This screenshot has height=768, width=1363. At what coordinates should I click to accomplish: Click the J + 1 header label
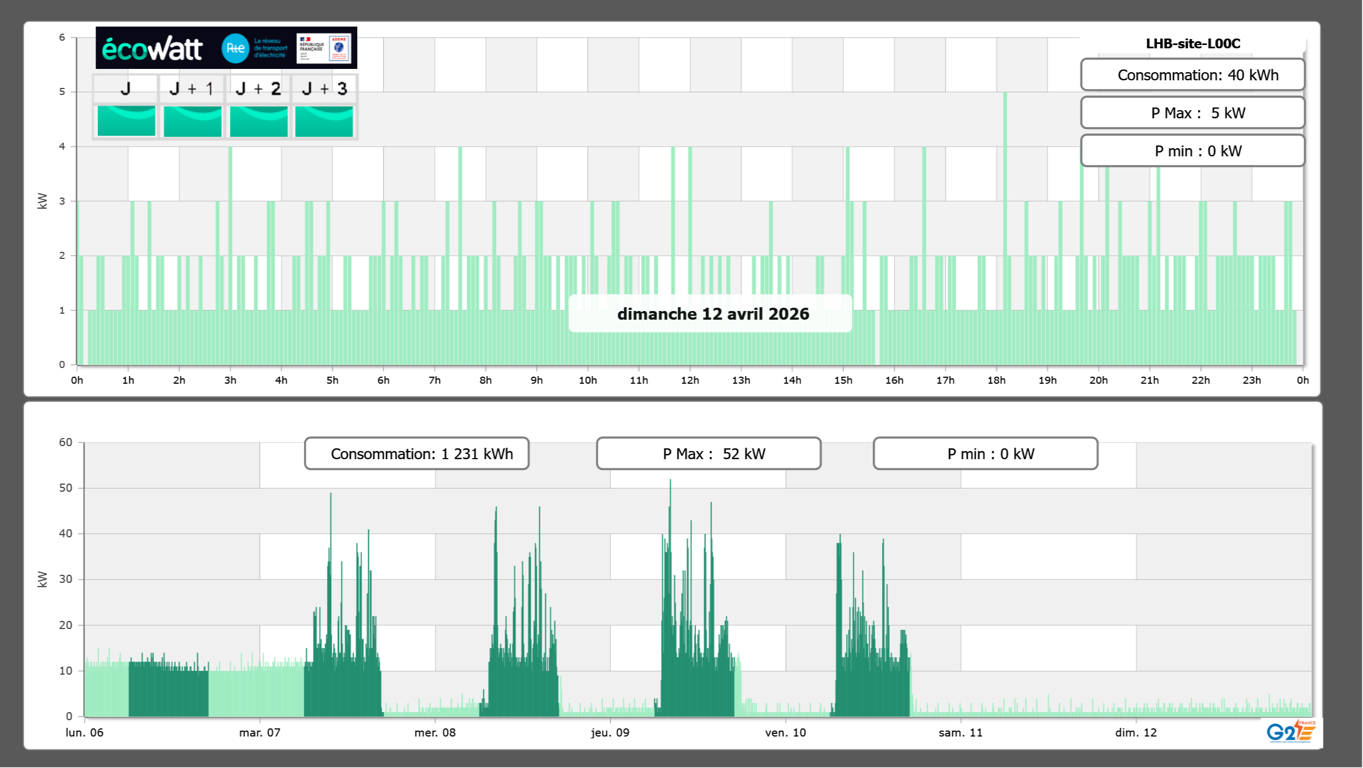(191, 88)
